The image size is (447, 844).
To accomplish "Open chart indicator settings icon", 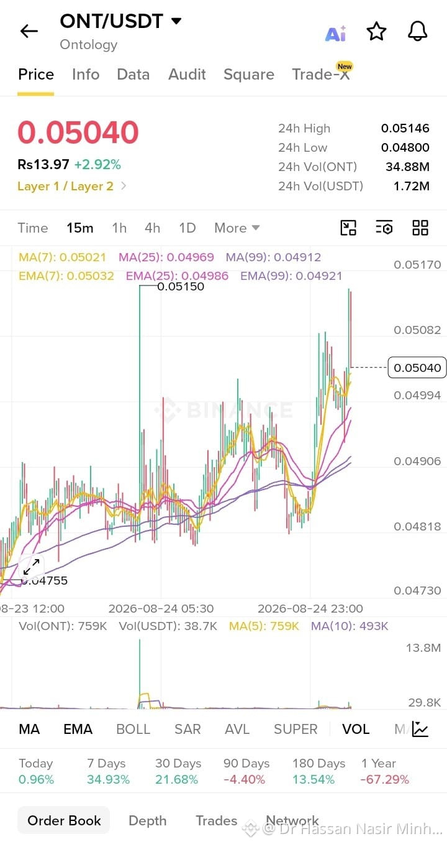I will pyautogui.click(x=384, y=228).
